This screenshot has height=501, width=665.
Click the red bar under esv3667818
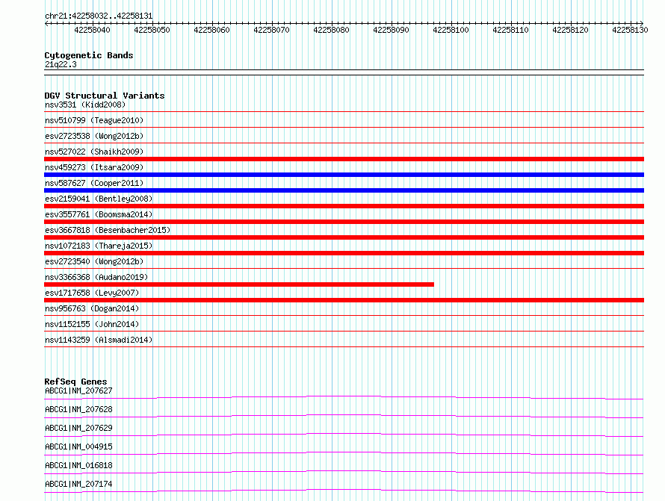(344, 237)
